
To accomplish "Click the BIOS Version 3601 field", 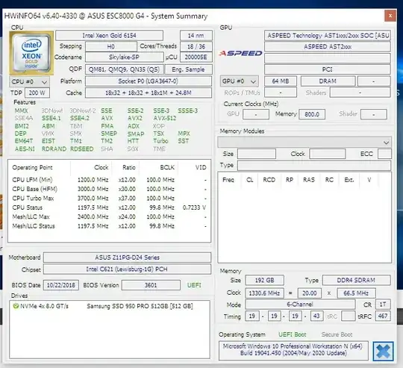I will [x=151, y=285].
